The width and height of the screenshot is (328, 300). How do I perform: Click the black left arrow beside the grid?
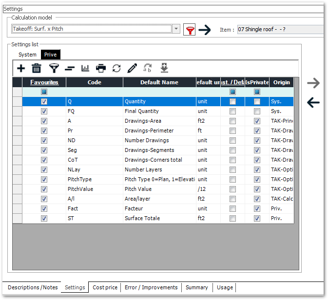tap(313, 102)
